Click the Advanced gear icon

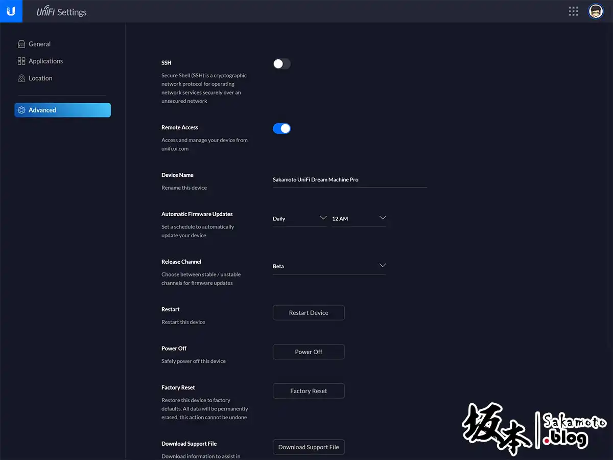(x=21, y=110)
